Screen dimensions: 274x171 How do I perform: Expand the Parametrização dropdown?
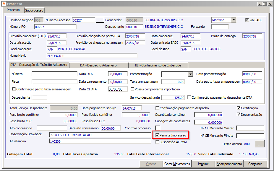[x=190, y=74]
